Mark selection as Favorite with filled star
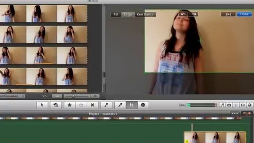 pos(70,105)
